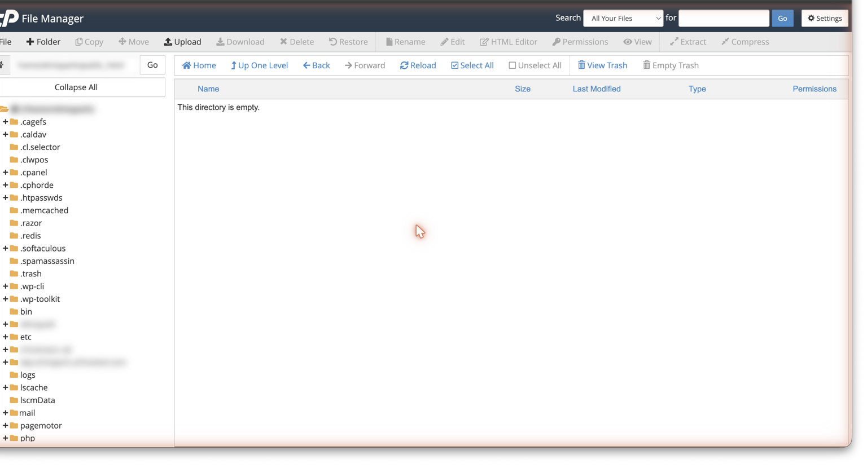Open the Upload dialog

[x=182, y=42]
